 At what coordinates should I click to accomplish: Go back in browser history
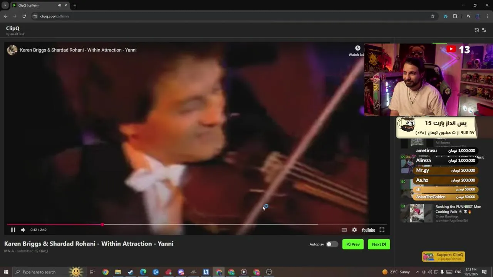click(5, 16)
